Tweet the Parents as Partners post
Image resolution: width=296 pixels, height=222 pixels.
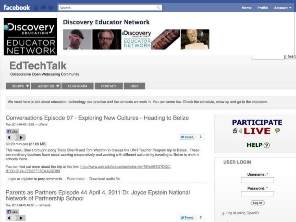point(187,218)
